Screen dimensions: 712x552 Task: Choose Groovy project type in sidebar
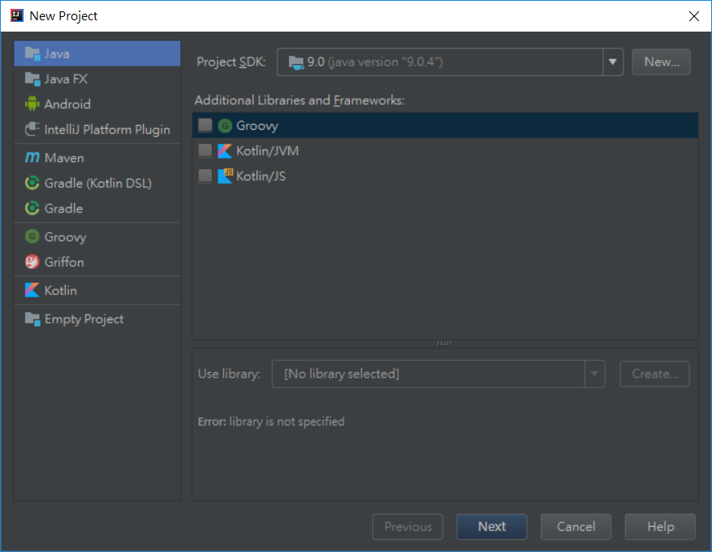[97, 237]
